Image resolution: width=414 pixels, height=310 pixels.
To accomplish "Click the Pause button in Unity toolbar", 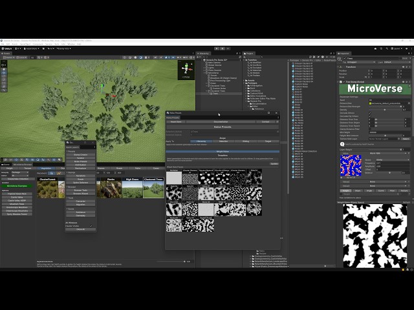I will click(223, 48).
